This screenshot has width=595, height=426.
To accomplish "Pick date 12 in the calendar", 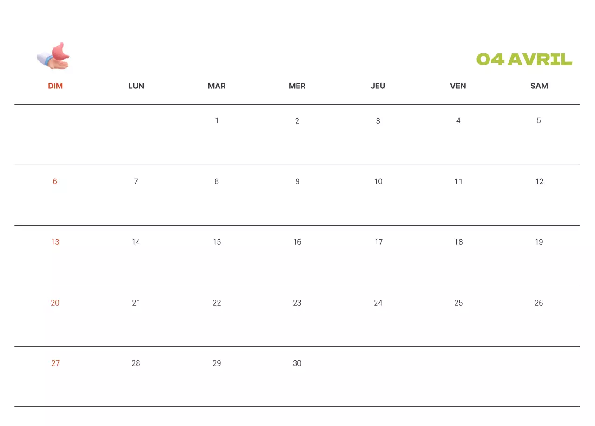I will [539, 181].
